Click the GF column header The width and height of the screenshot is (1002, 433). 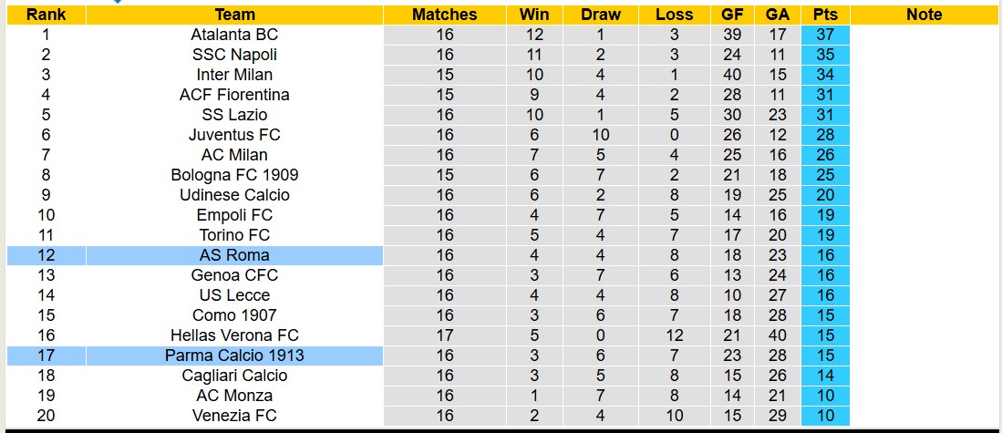pos(731,15)
